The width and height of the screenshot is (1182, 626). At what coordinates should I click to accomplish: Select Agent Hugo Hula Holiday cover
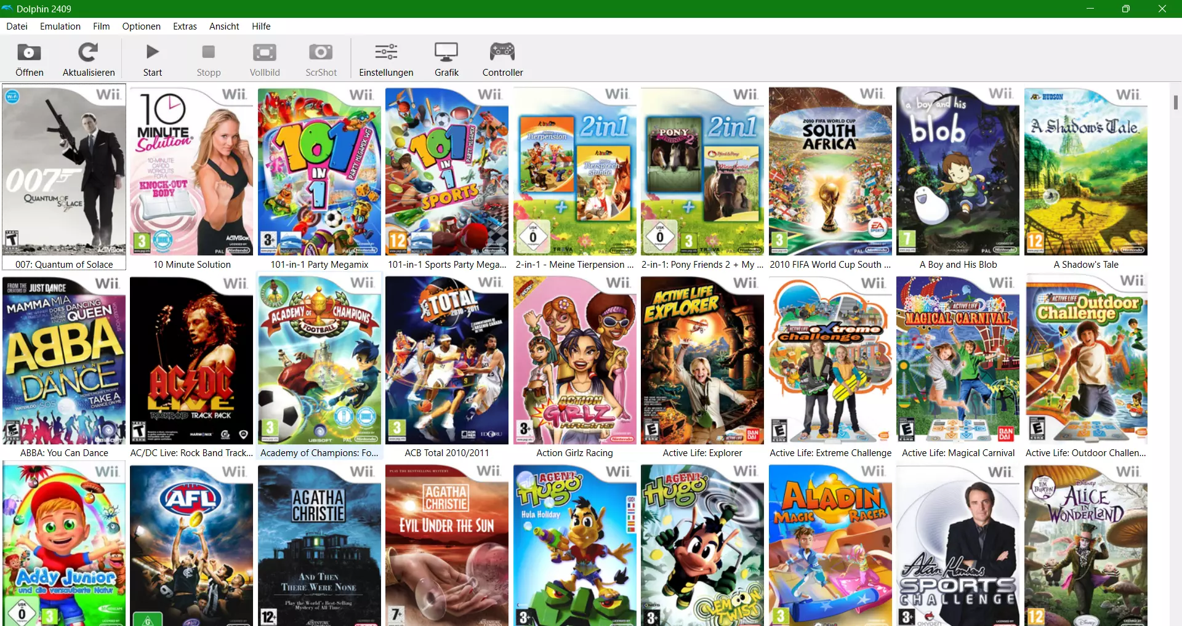click(575, 545)
